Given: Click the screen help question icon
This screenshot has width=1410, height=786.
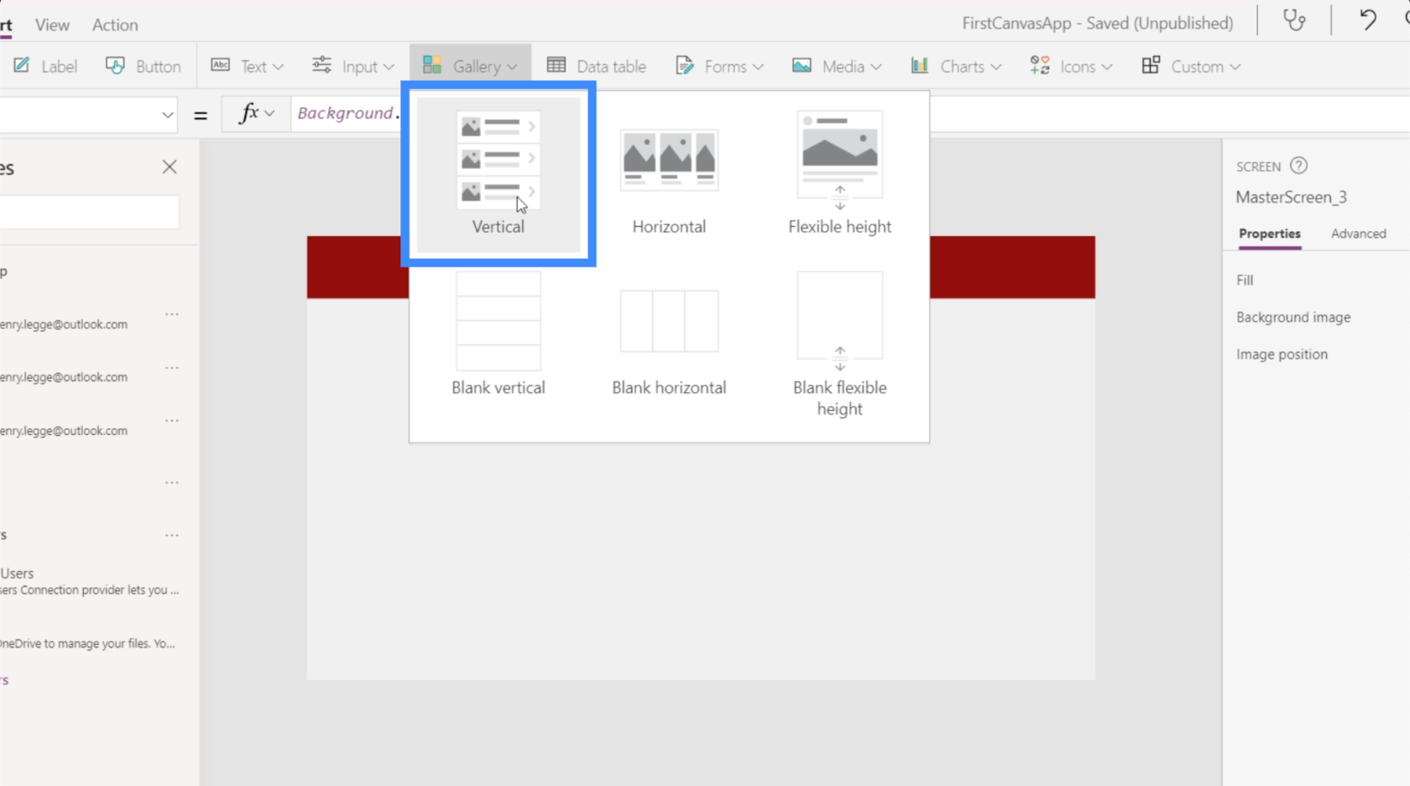Looking at the screenshot, I should (1298, 165).
